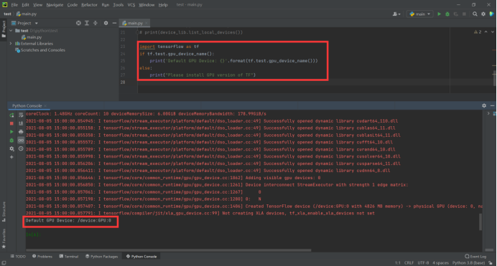Open the Problems tool window
Screen dimensions: 497x266
coord(42,257)
